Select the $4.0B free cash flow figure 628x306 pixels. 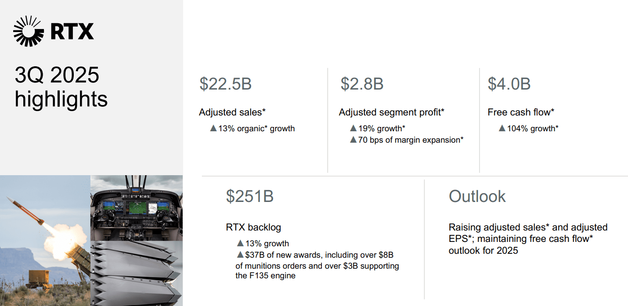pyautogui.click(x=509, y=84)
